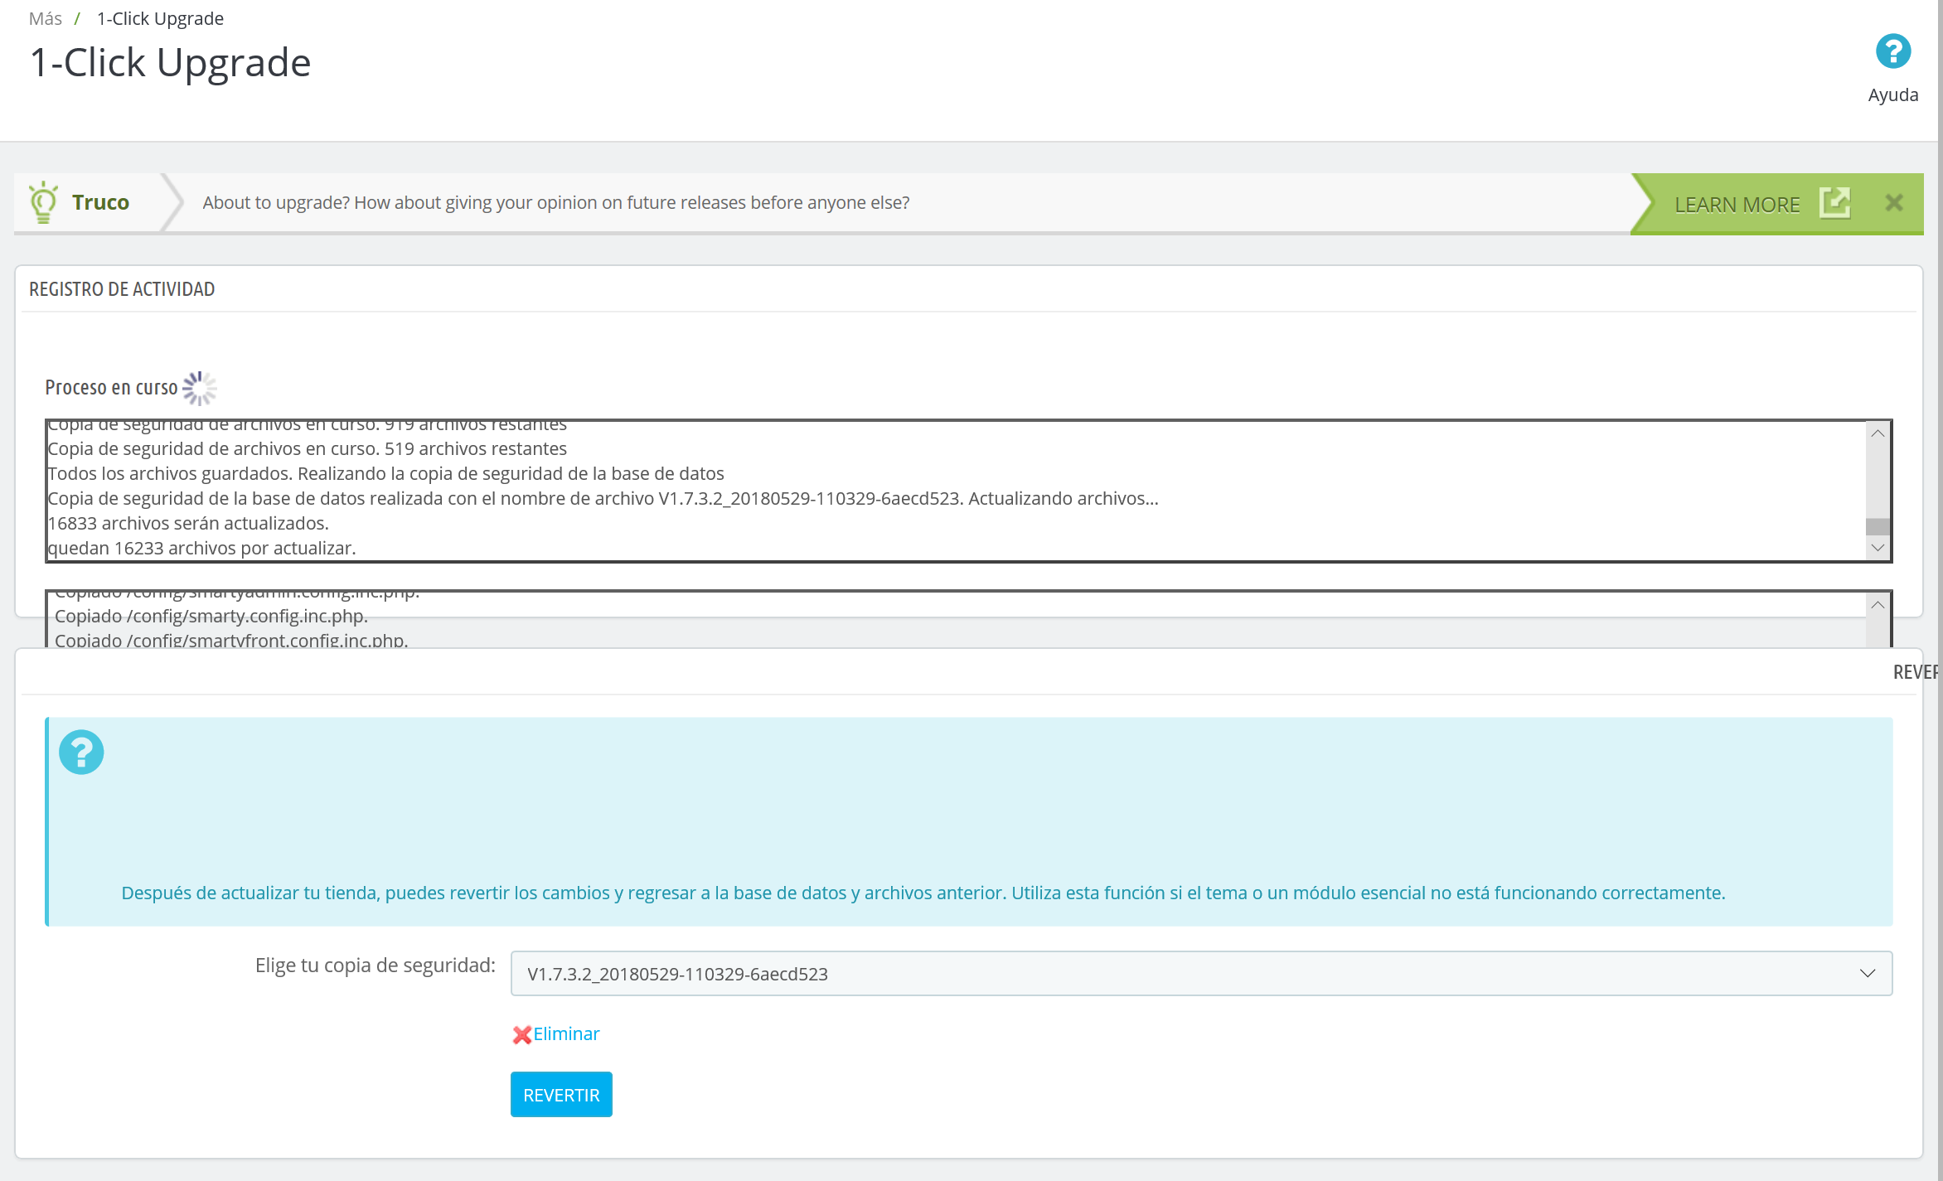The width and height of the screenshot is (1943, 1181).
Task: Click the question mark icon in blue info box
Action: pyautogui.click(x=81, y=753)
